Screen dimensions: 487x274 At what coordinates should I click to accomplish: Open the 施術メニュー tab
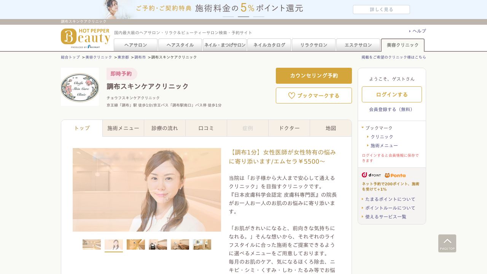(x=123, y=128)
